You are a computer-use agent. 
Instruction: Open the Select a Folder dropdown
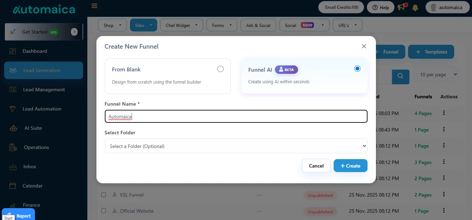click(236, 146)
